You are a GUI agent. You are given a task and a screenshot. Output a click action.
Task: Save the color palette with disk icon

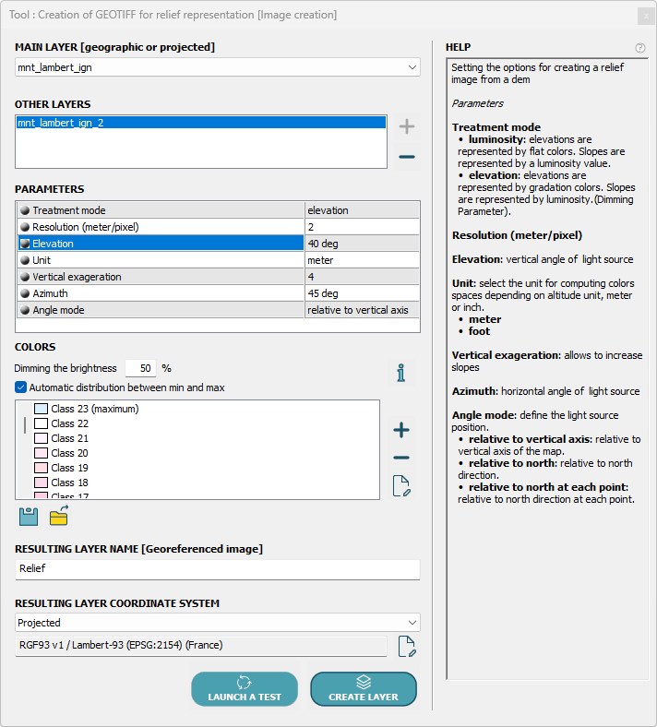(x=28, y=517)
